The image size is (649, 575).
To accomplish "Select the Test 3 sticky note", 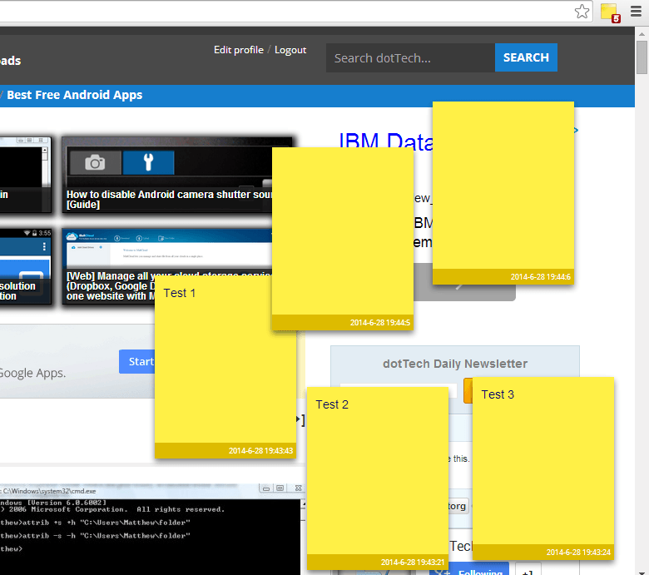I will 542,466.
